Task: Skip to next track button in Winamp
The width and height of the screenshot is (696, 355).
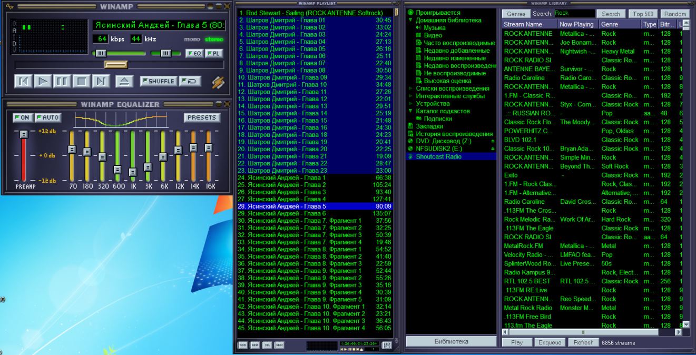Action: pyautogui.click(x=101, y=81)
